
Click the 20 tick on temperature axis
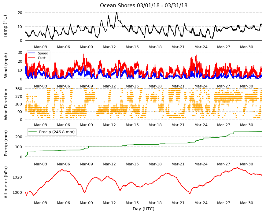pyautogui.click(x=20, y=13)
